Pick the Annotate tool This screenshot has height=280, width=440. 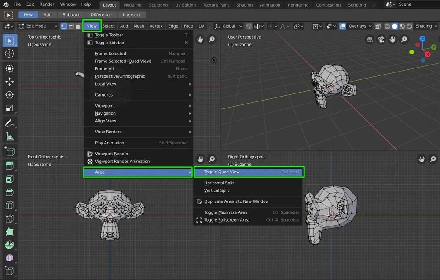[10, 123]
